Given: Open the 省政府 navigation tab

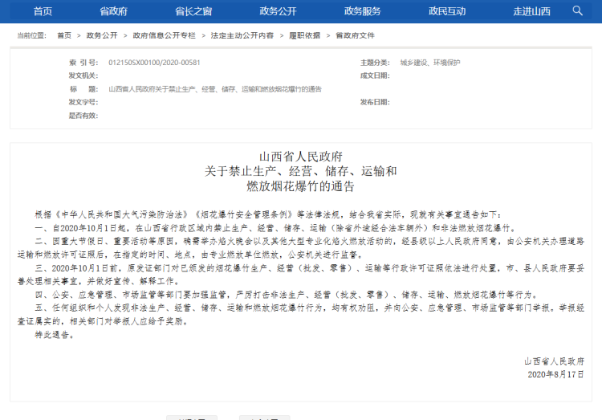Looking at the screenshot, I should click(x=113, y=11).
